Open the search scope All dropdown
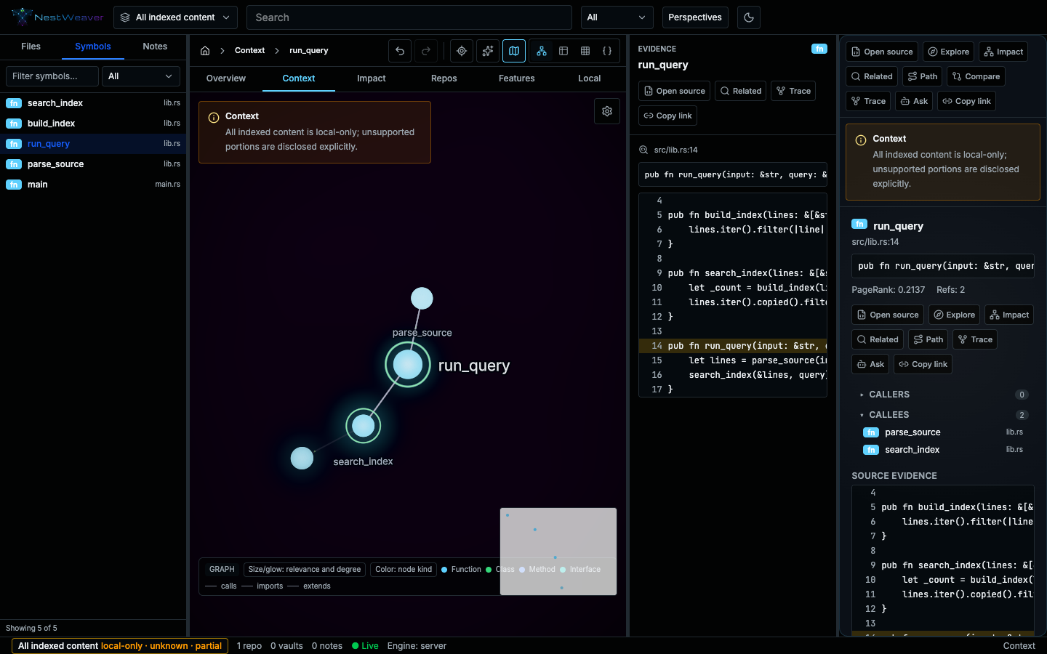This screenshot has height=654, width=1047. [x=617, y=17]
